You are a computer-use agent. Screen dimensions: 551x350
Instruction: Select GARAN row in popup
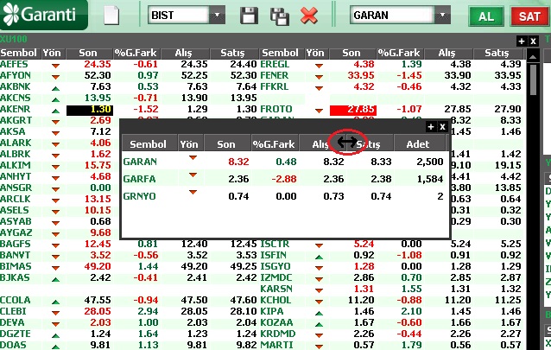(283, 162)
